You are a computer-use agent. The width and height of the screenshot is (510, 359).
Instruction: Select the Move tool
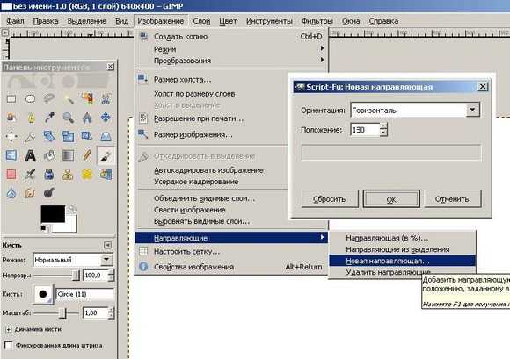pyautogui.click(x=106, y=118)
